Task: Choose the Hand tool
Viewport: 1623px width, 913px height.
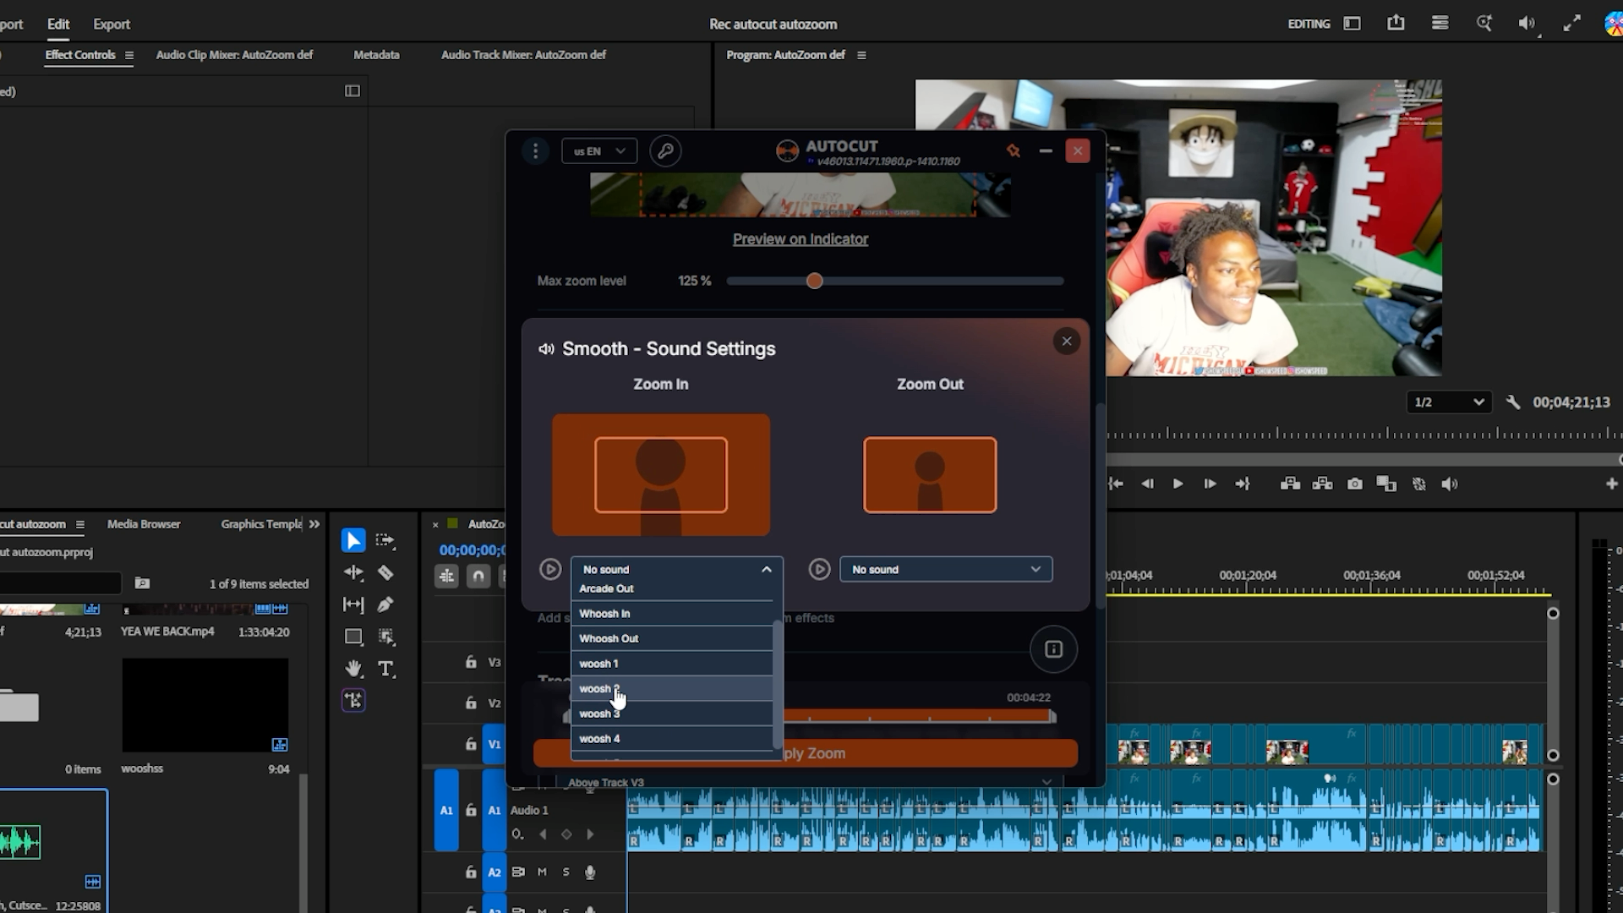Action: (353, 669)
